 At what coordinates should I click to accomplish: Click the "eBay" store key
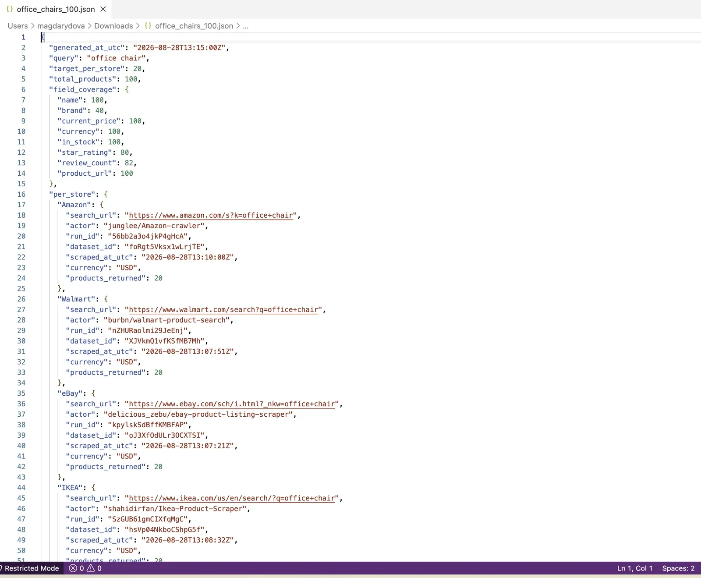coord(70,393)
